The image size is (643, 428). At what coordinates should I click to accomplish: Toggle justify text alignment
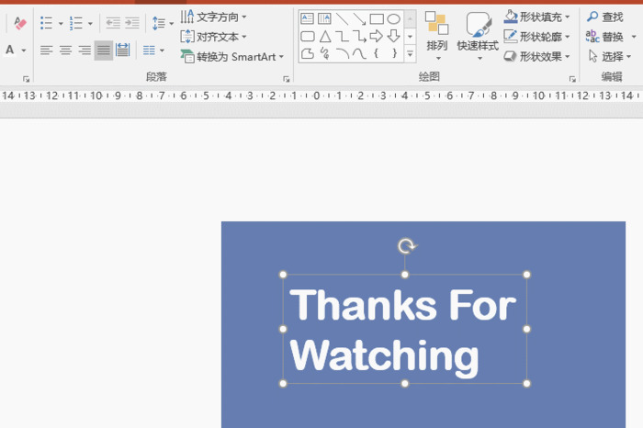click(x=104, y=51)
